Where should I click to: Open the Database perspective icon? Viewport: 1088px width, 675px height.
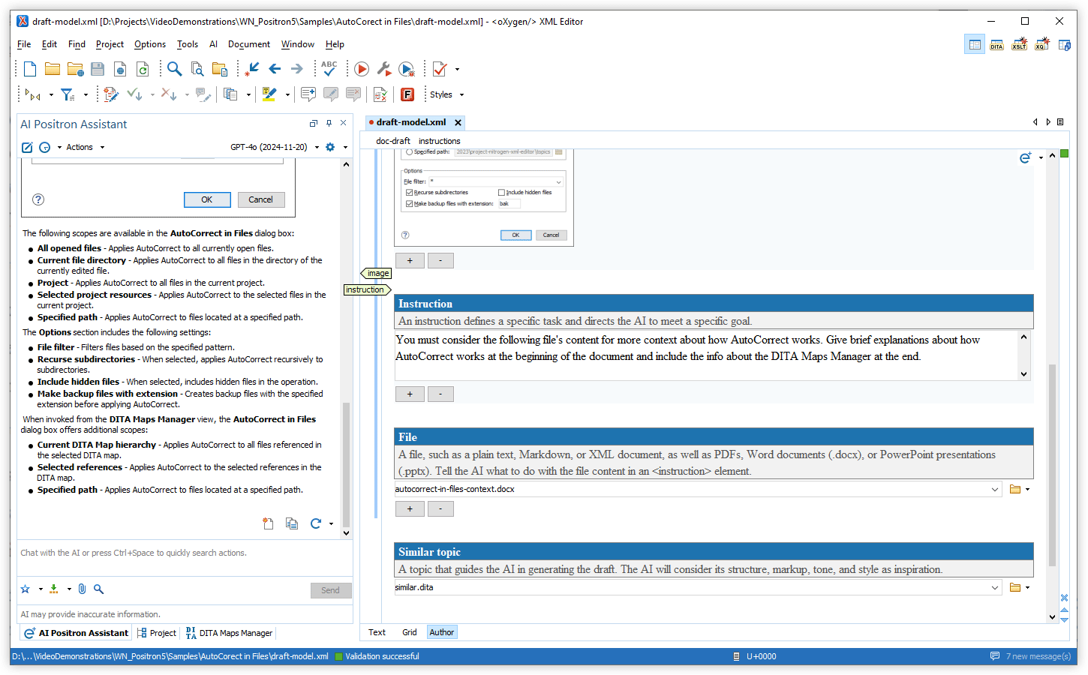coord(1064,45)
